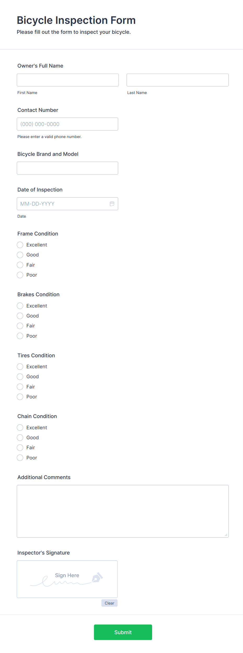Viewport: 243px width, 653px height.
Task: Click the First Name input field
Action: tap(68, 80)
